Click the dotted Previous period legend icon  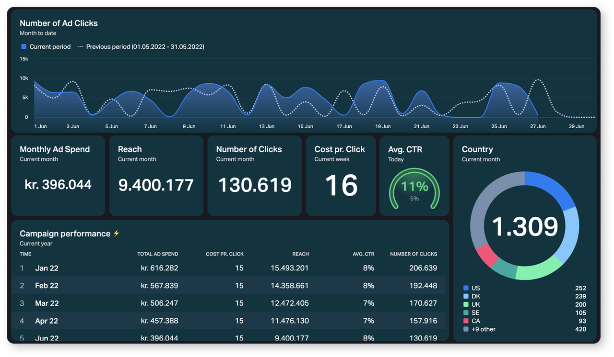[x=80, y=46]
